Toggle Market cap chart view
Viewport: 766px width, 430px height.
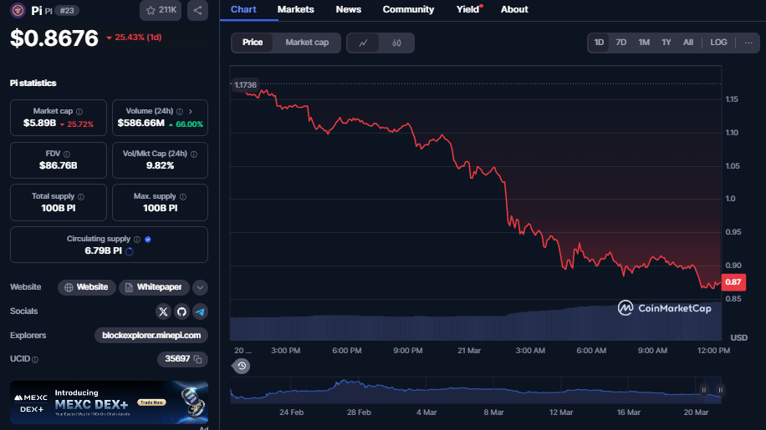307,43
